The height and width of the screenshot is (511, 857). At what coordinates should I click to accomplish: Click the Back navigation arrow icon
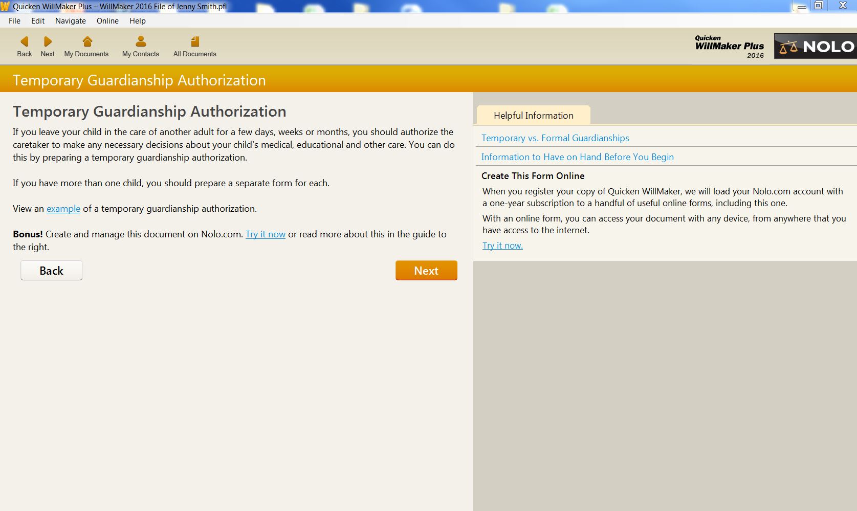point(24,41)
